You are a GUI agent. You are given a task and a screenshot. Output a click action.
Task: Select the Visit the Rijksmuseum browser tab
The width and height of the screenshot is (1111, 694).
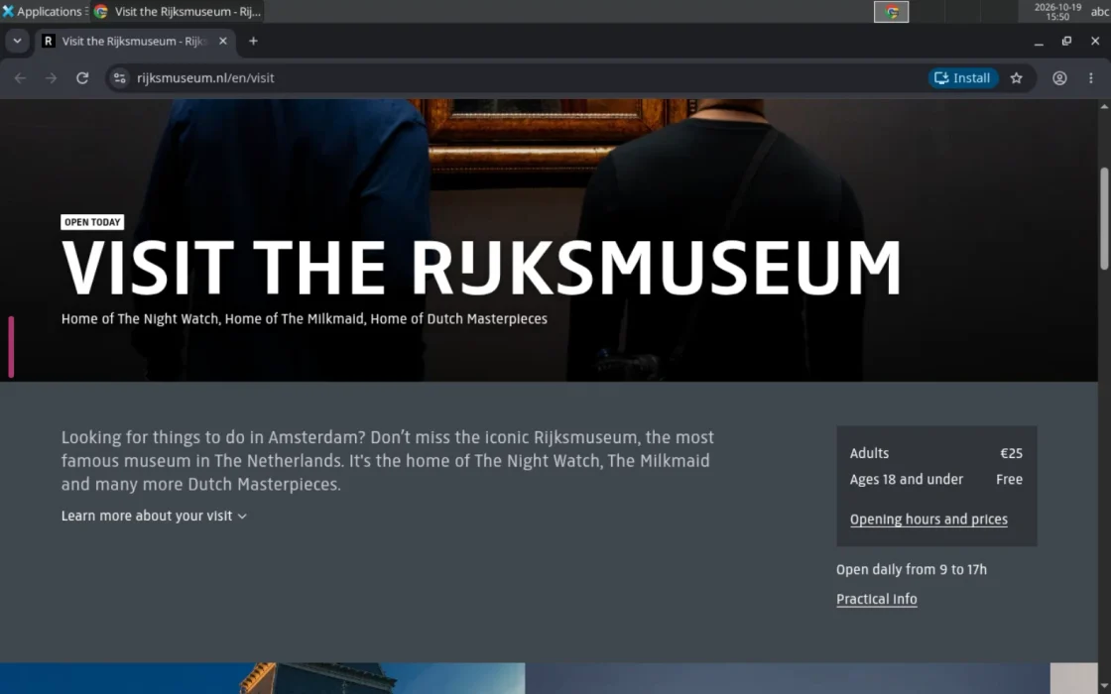pos(133,41)
